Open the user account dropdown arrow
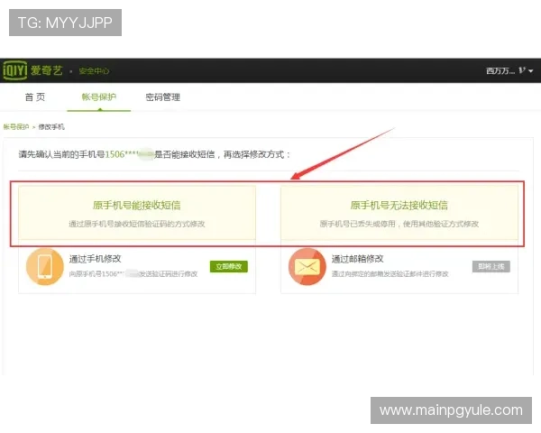 pyautogui.click(x=531, y=71)
